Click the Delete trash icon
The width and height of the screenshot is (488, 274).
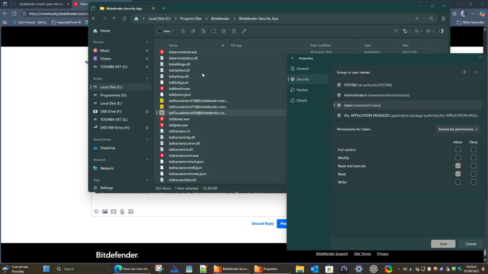[234, 31]
